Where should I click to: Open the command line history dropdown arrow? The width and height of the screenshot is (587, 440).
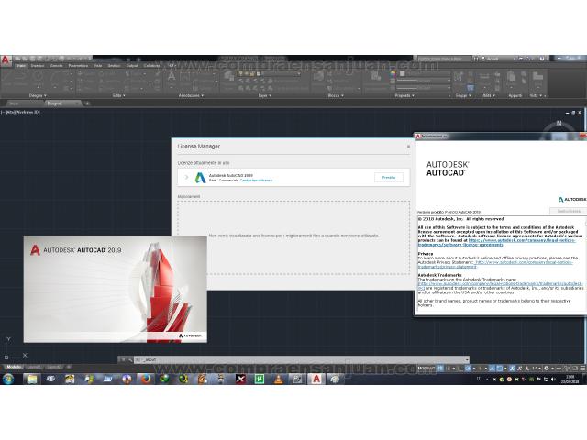[x=467, y=359]
